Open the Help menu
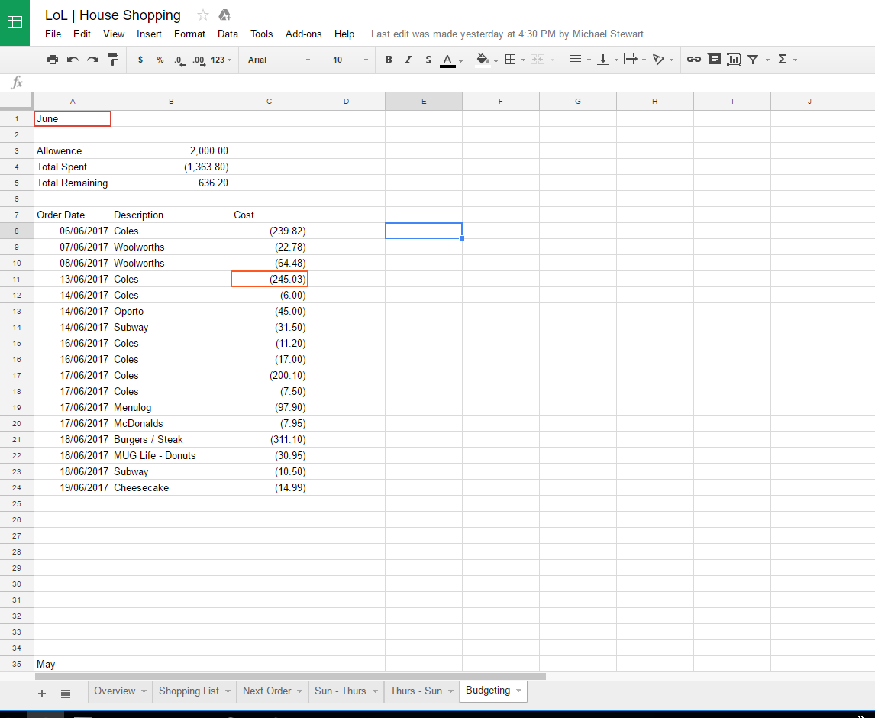 (344, 34)
